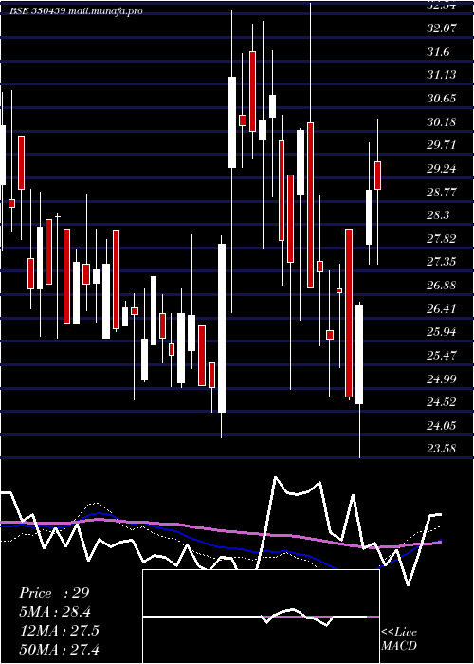The width and height of the screenshot is (474, 664).
Task: Click the '50MA : 27.4' readout
Action: tap(60, 649)
